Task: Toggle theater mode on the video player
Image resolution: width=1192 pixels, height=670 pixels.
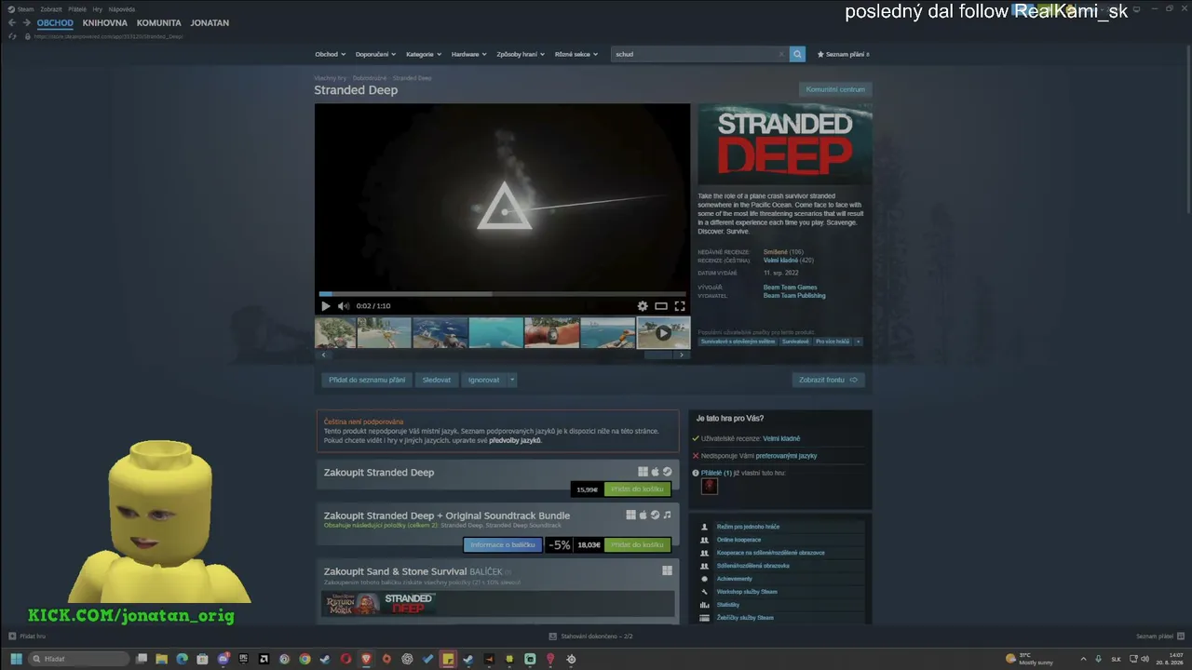Action: tap(661, 306)
